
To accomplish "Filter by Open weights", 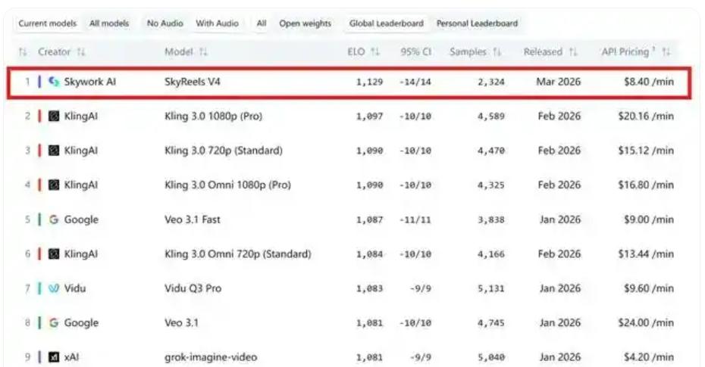I will click(305, 23).
